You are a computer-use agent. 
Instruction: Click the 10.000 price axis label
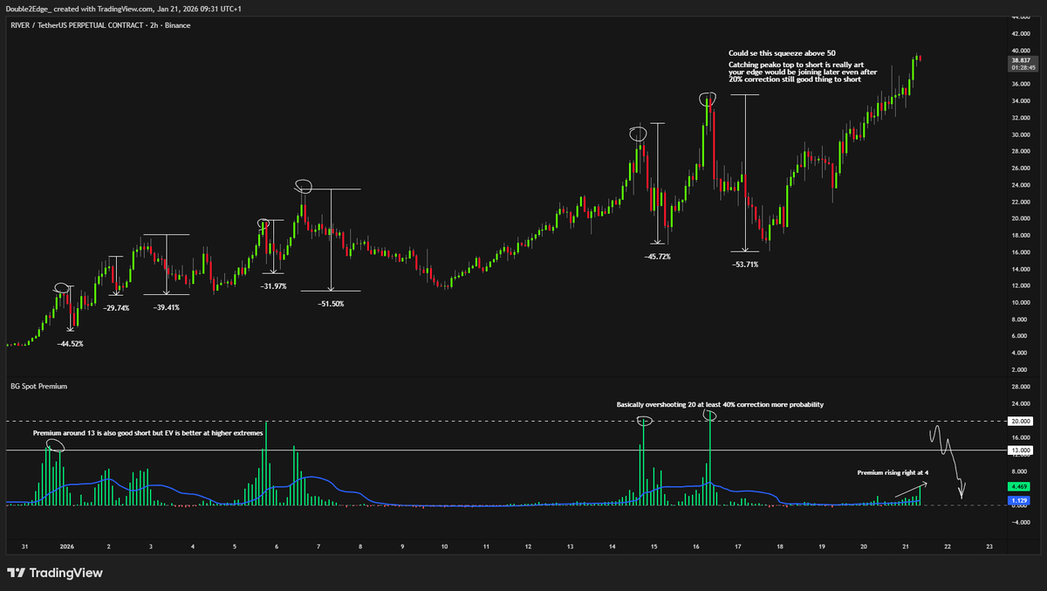(x=1021, y=303)
